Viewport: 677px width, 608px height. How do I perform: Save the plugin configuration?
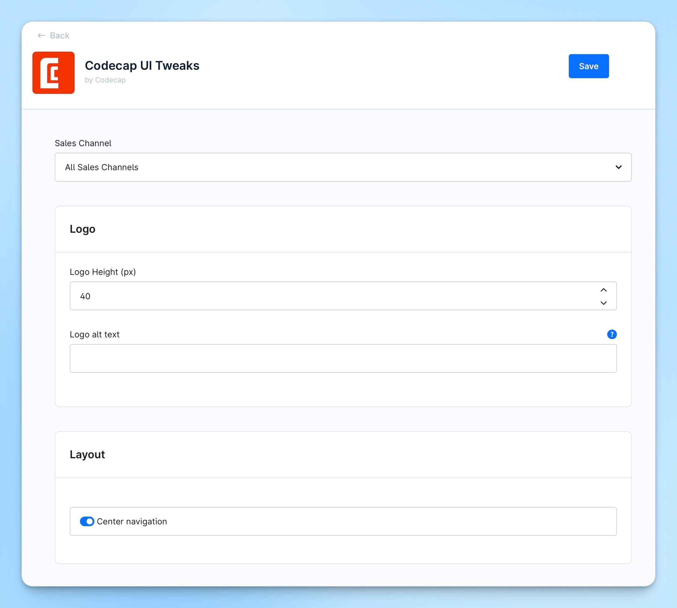(x=589, y=66)
